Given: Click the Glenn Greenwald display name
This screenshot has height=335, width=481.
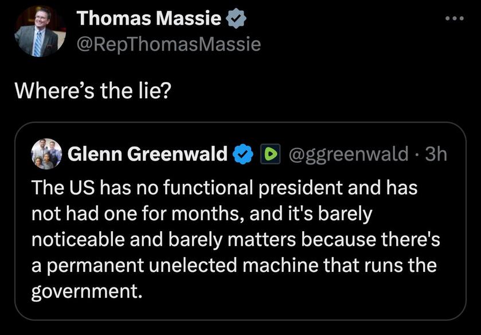Looking at the screenshot, I should 147,154.
